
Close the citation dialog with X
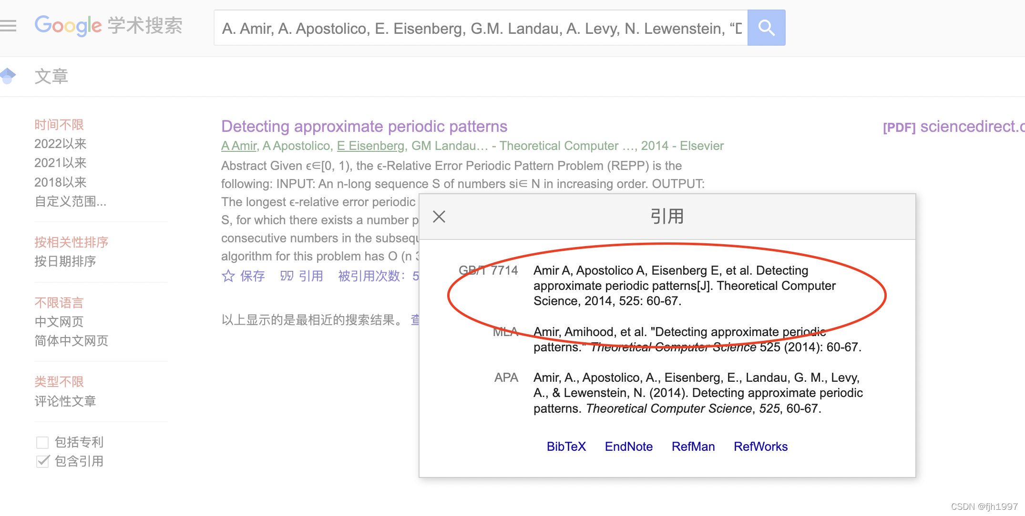click(x=439, y=217)
